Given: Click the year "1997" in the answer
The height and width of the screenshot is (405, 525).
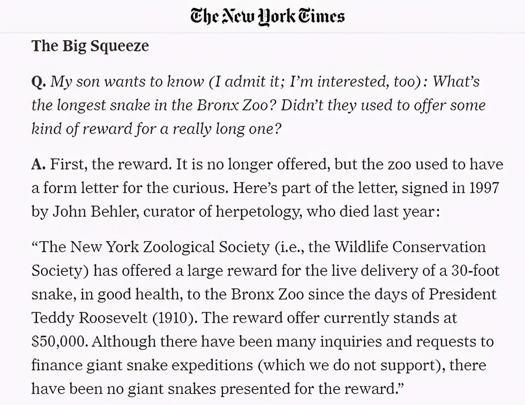Looking at the screenshot, I should [484, 188].
